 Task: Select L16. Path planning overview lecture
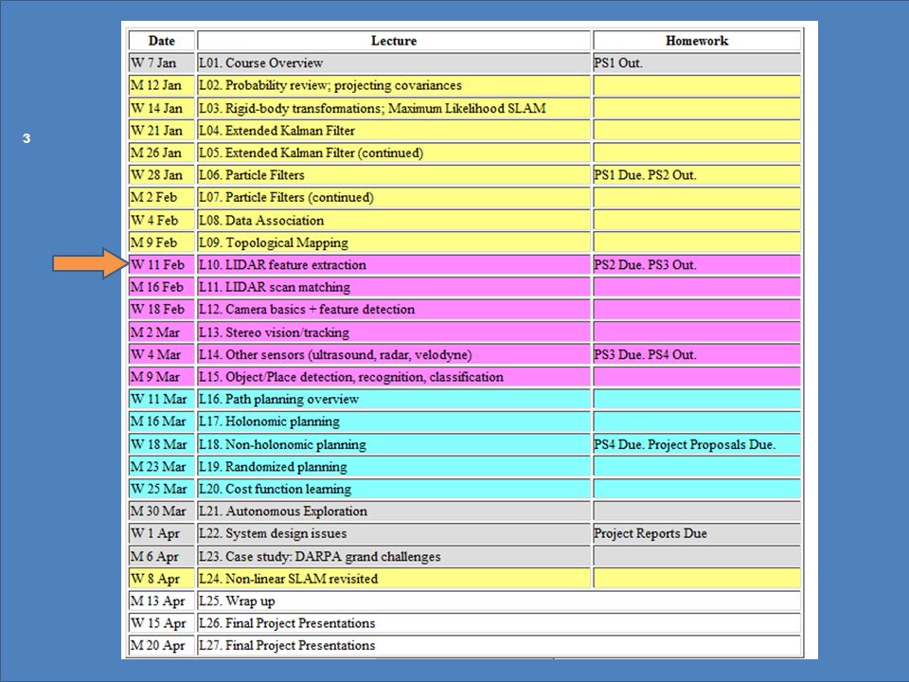(394, 399)
